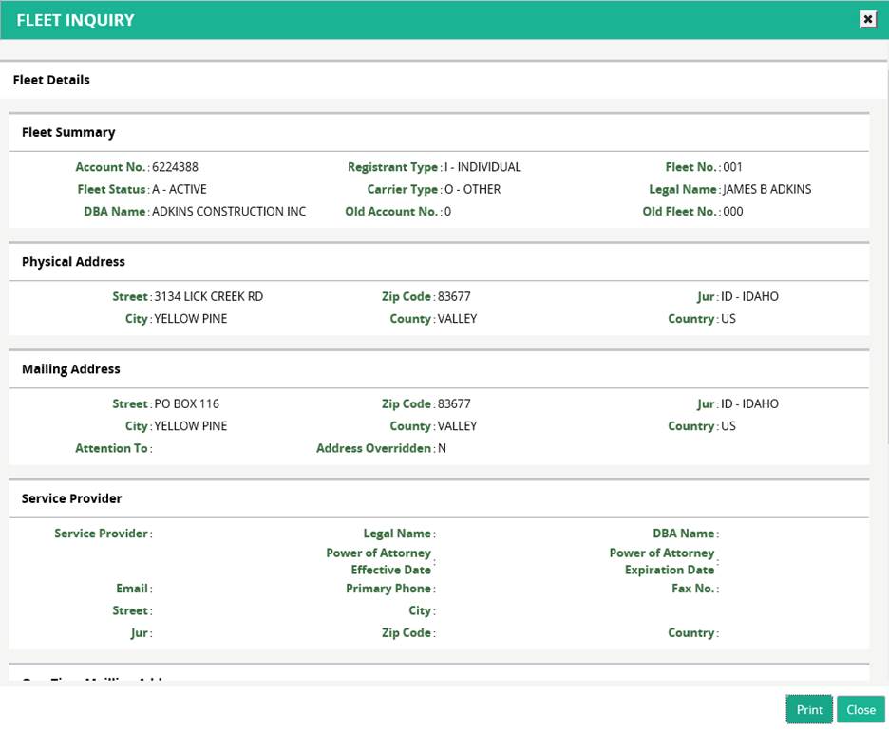This screenshot has width=889, height=731.
Task: Click the Power of Attorney Effective Date label
Action: [x=378, y=561]
